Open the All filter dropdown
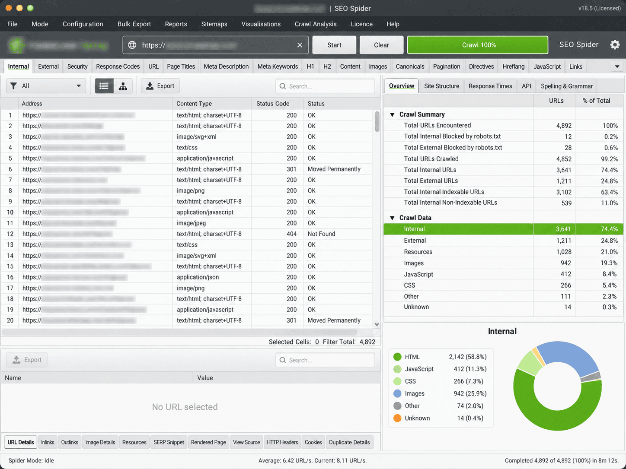Screen dimensions: 626x469 (46, 86)
